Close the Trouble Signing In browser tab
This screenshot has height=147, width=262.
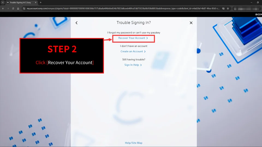(x=35, y=2)
